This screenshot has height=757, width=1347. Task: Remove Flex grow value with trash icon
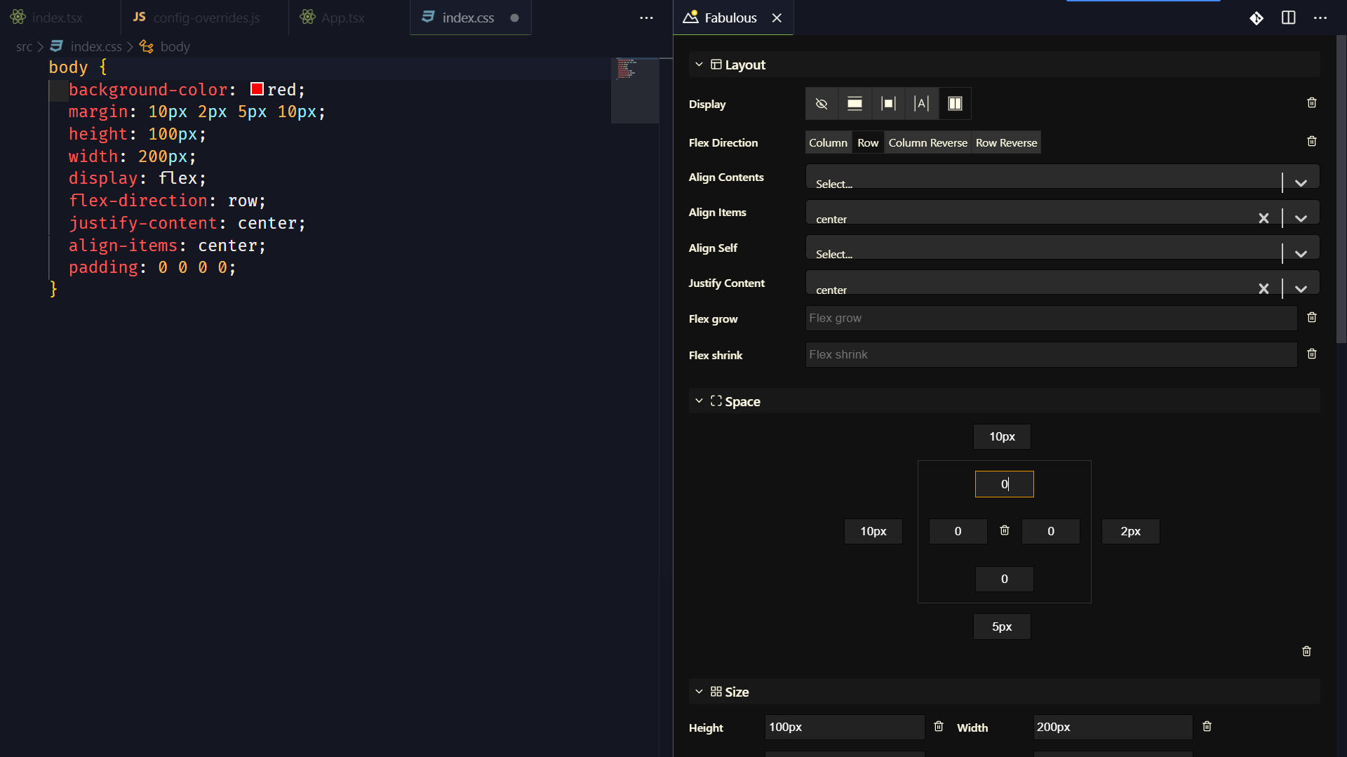(1312, 317)
